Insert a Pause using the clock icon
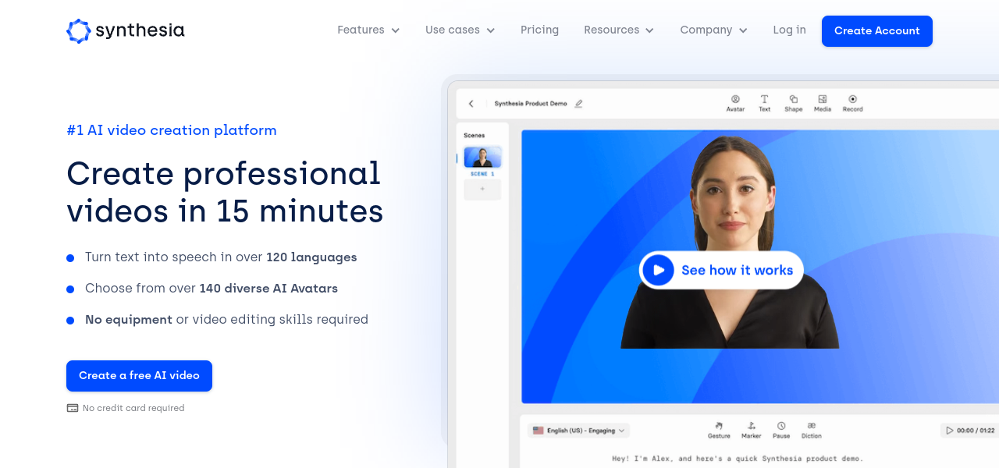This screenshot has width=999, height=468. click(781, 427)
